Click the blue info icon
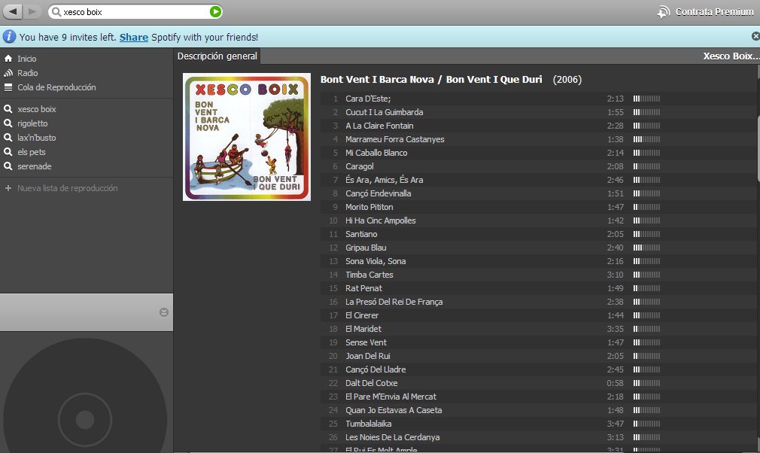The height and width of the screenshot is (453, 760). pyautogui.click(x=9, y=36)
